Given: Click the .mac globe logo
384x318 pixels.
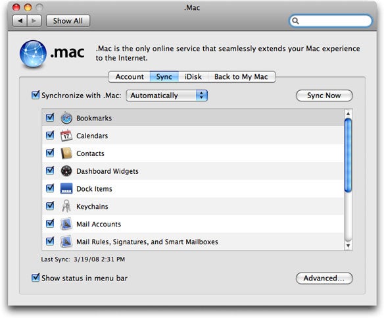Looking at the screenshot, I should coord(33,54).
